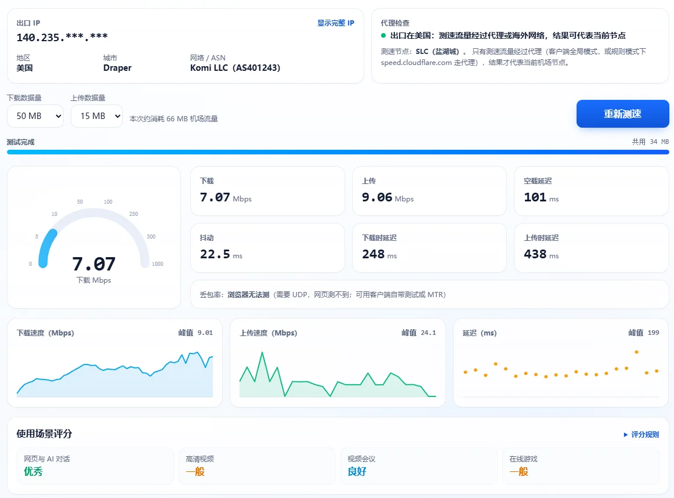Click the 在线游戏 rating 一般
Image resolution: width=674 pixels, height=498 pixels.
[x=519, y=472]
